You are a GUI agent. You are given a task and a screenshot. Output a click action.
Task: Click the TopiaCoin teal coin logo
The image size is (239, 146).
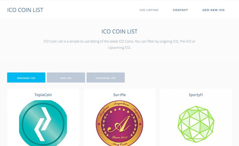coord(43,123)
